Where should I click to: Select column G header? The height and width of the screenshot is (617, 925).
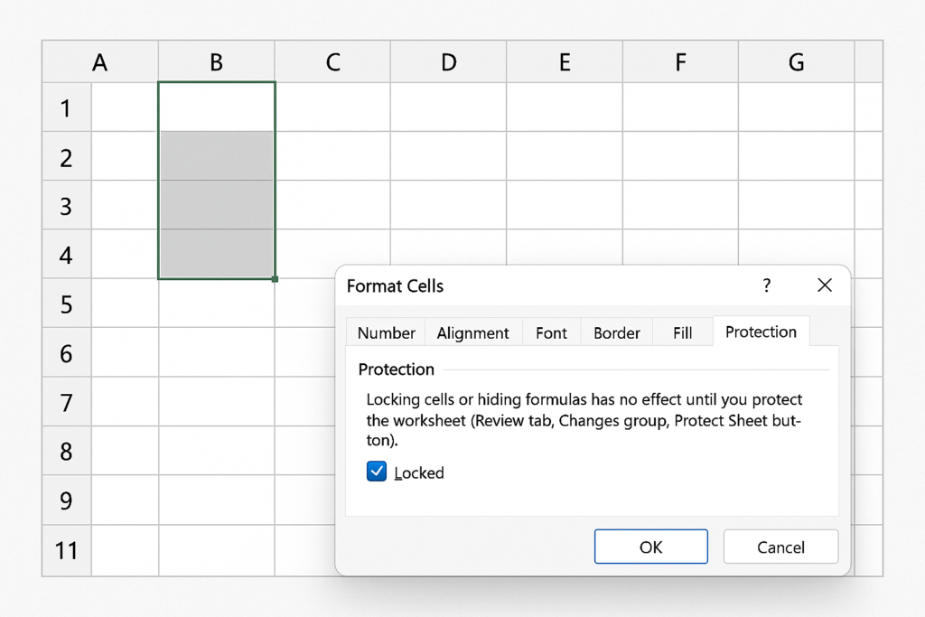[796, 62]
